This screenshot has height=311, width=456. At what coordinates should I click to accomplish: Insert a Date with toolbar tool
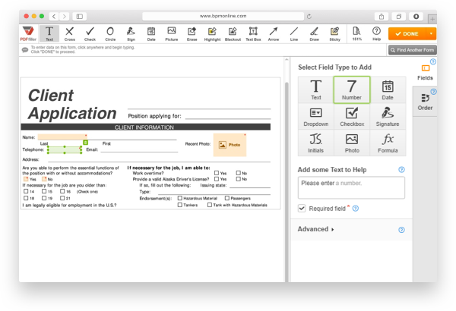151,33
